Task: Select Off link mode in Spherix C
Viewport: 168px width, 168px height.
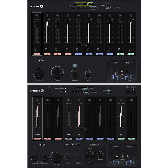Action: point(78,88)
